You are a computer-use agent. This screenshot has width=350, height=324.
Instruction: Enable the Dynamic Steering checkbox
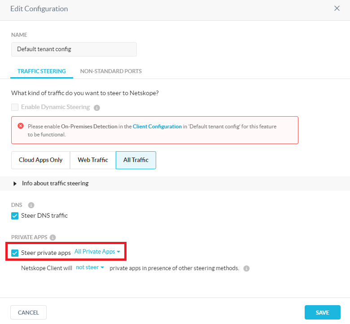pyautogui.click(x=15, y=107)
